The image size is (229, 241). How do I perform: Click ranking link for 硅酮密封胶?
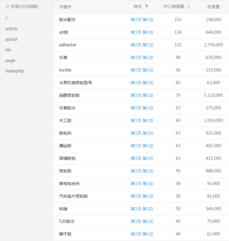pyautogui.click(x=142, y=95)
